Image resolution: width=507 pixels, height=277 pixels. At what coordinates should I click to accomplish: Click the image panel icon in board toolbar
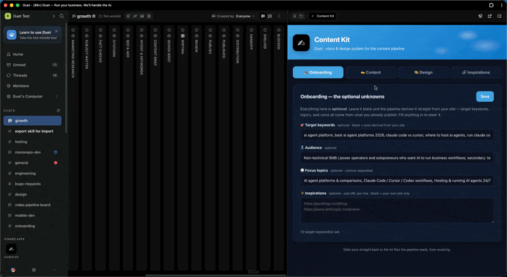coord(142,16)
